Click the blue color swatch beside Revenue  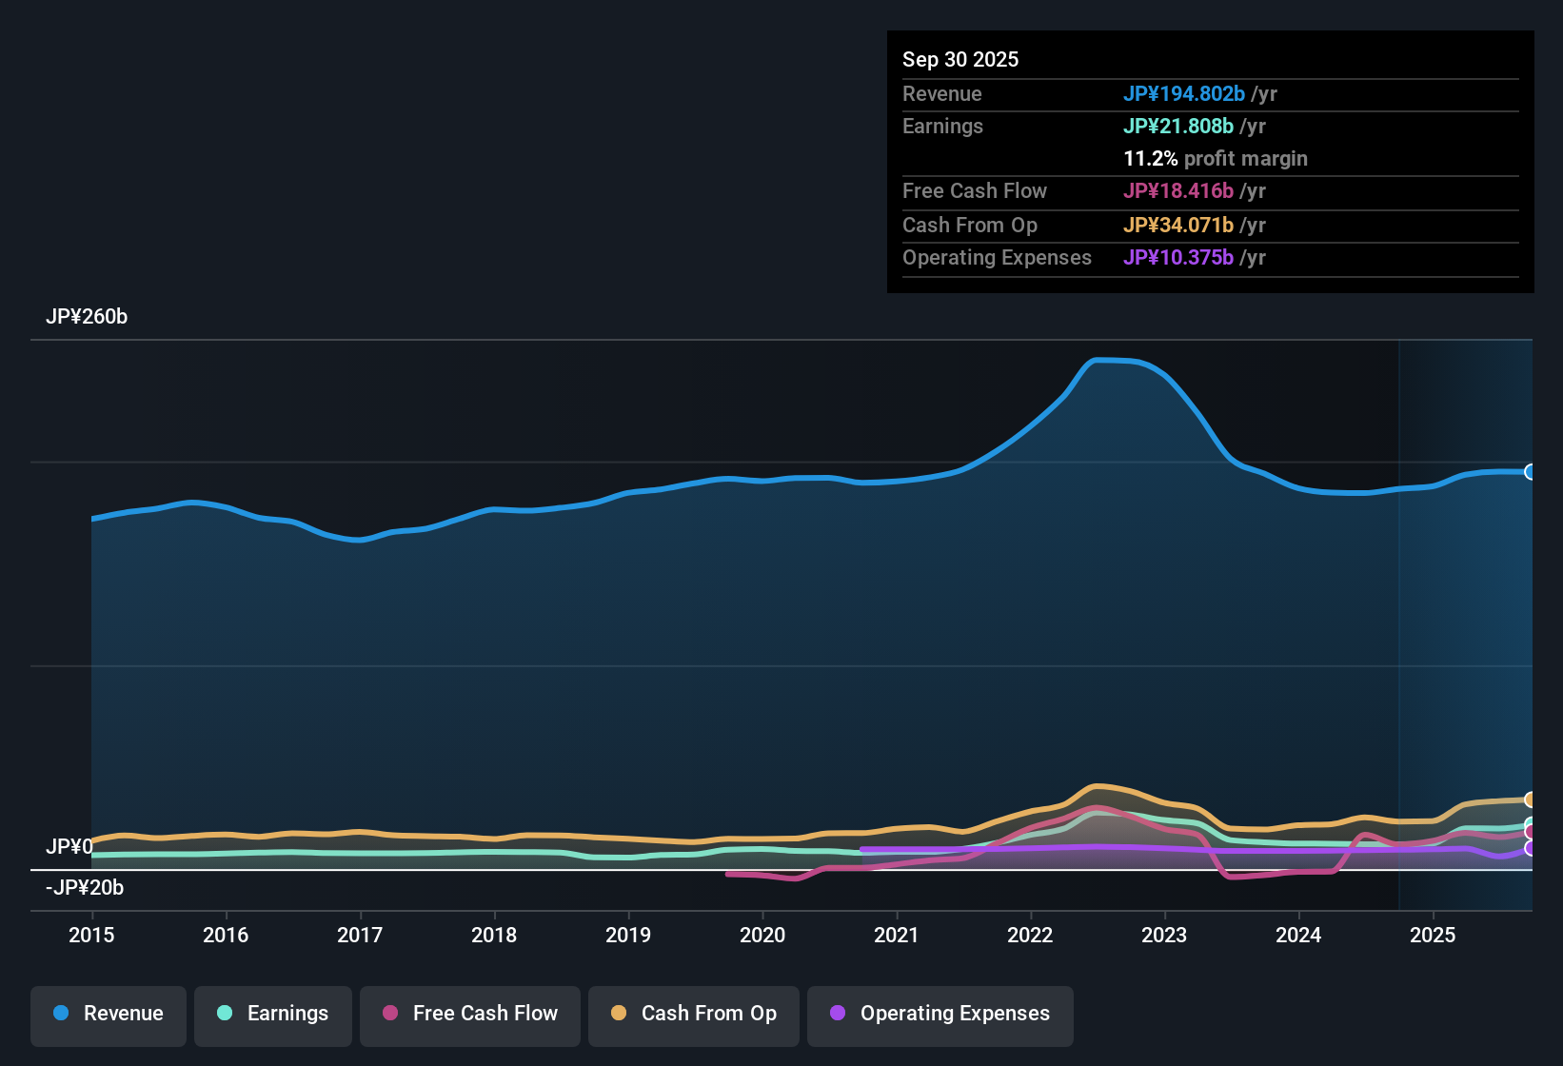(x=61, y=1014)
